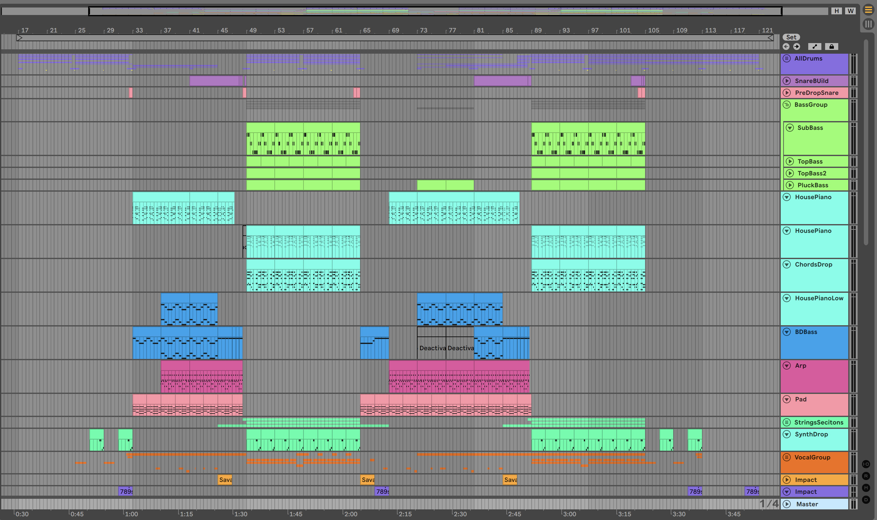The width and height of the screenshot is (877, 520).
Task: Fold the Arp track
Action: pos(787,365)
